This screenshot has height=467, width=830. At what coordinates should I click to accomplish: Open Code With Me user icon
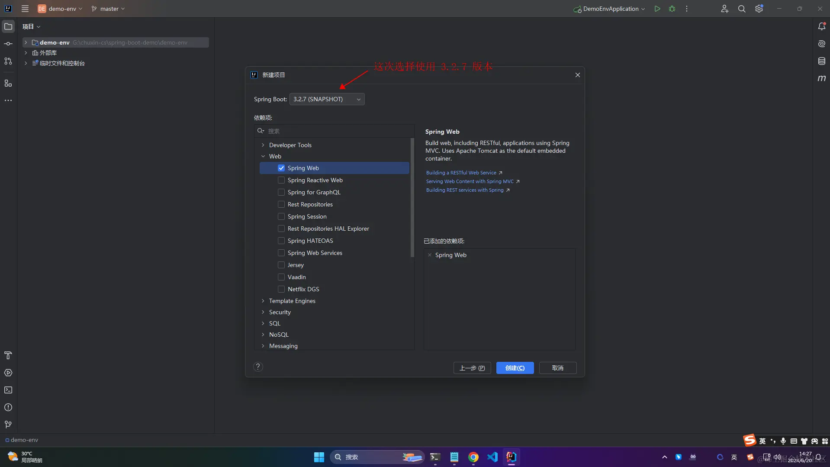(x=724, y=9)
